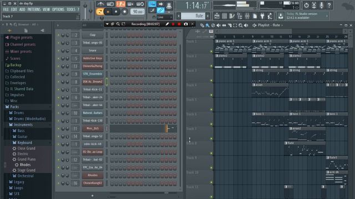
Task: Toggle the Track 1 mute light in playlist
Action: pyautogui.click(x=211, y=51)
